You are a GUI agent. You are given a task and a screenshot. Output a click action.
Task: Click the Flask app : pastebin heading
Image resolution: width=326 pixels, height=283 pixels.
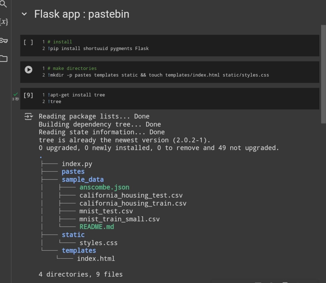click(x=82, y=14)
